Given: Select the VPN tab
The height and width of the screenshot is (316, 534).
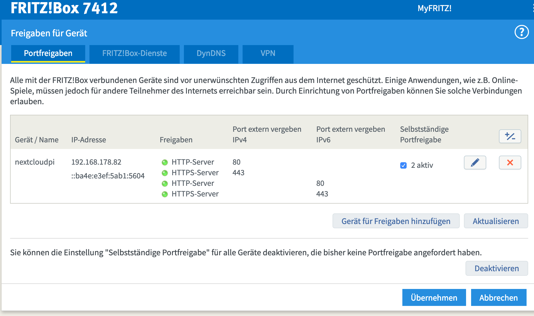Looking at the screenshot, I should click(268, 53).
